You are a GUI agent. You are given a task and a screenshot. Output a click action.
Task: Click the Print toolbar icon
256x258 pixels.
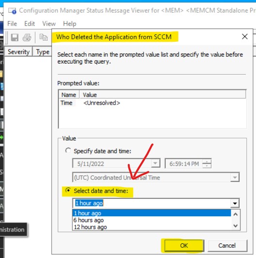coord(27,37)
